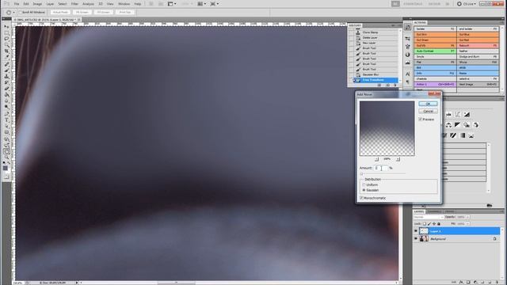Select the Clone Stamp tool in toolbox
507x285 pixels.
coord(6,77)
